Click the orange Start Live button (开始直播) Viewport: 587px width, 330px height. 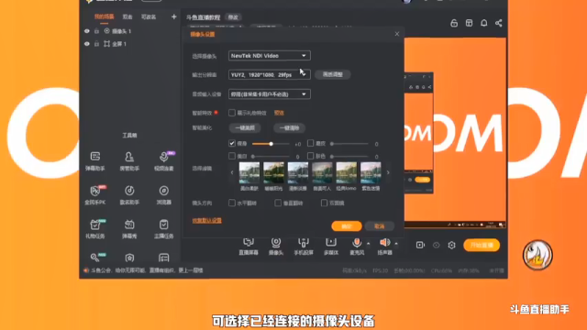click(482, 245)
